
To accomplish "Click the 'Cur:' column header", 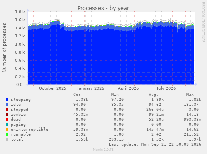I will point(78,95).
